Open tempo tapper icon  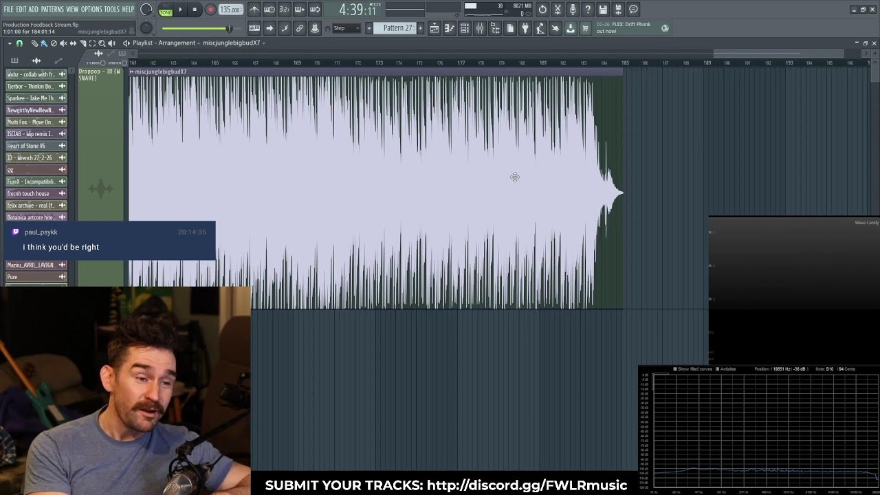540,28
